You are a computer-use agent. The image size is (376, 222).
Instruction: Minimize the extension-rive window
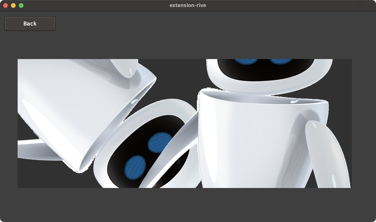pyautogui.click(x=13, y=5)
